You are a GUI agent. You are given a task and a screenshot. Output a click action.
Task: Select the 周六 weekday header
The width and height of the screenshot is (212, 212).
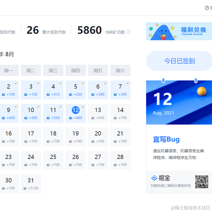click(120, 71)
